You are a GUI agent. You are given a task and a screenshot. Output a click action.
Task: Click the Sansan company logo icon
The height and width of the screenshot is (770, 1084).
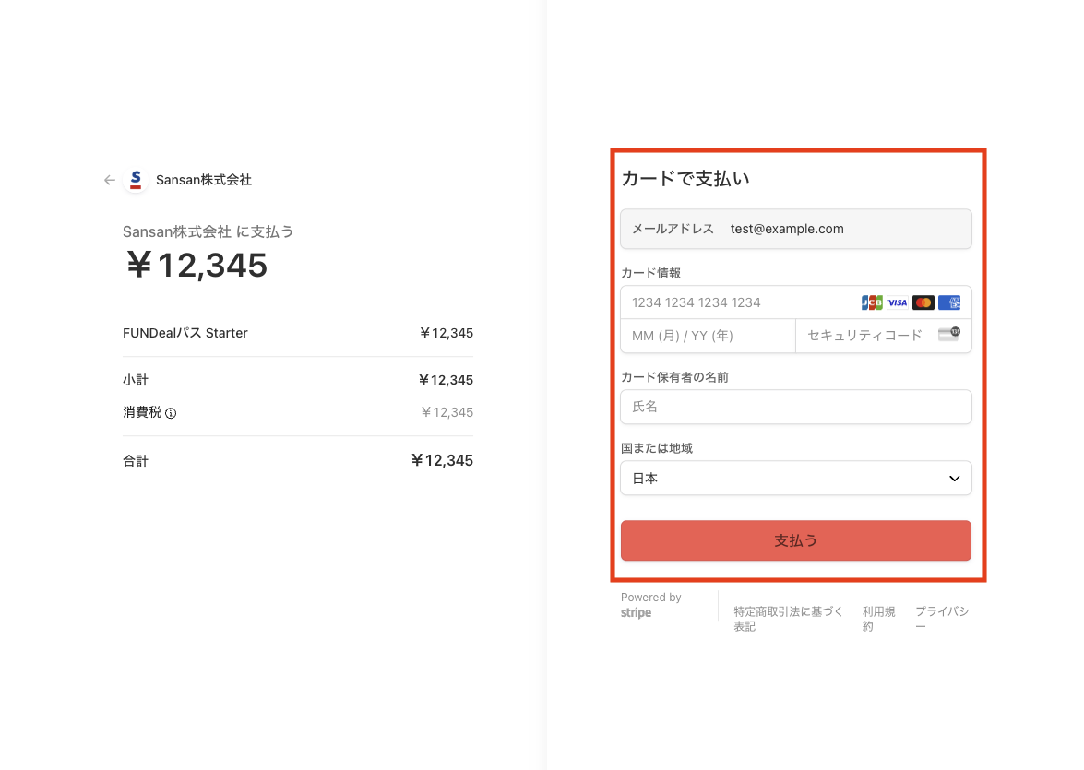(x=136, y=180)
